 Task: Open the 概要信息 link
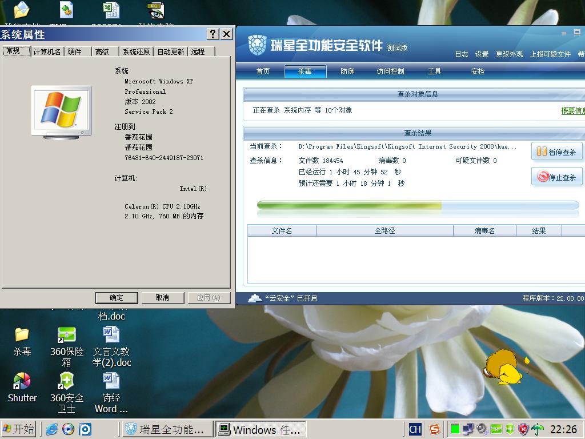tap(573, 110)
